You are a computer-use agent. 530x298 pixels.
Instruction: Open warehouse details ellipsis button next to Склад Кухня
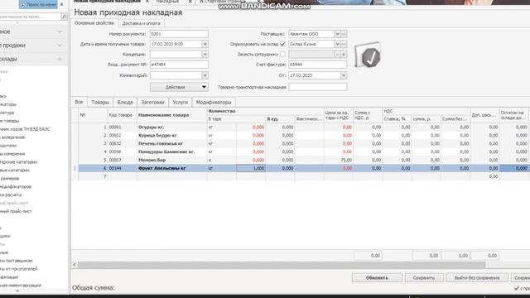pos(344,44)
